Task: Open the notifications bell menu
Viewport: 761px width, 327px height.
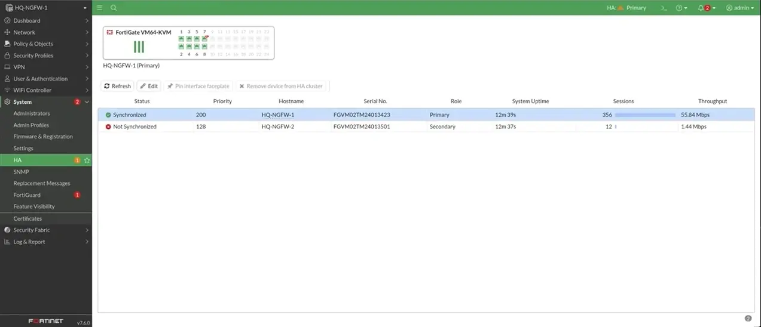Action: (x=706, y=8)
